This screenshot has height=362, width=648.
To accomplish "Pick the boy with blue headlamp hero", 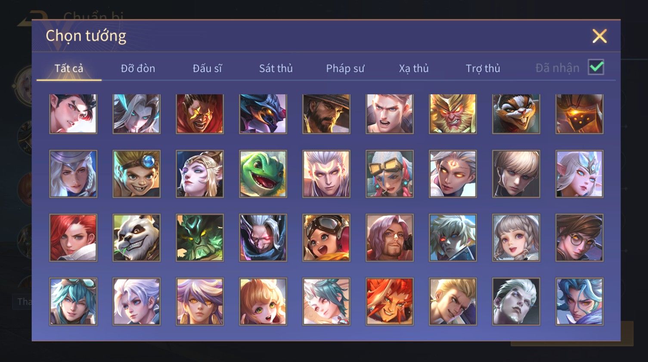I will [136, 174].
